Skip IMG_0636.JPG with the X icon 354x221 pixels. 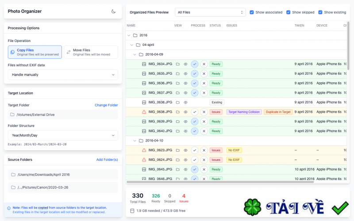coord(204,83)
